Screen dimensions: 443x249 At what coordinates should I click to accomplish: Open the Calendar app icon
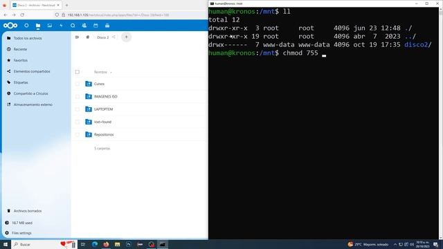pos(96,26)
